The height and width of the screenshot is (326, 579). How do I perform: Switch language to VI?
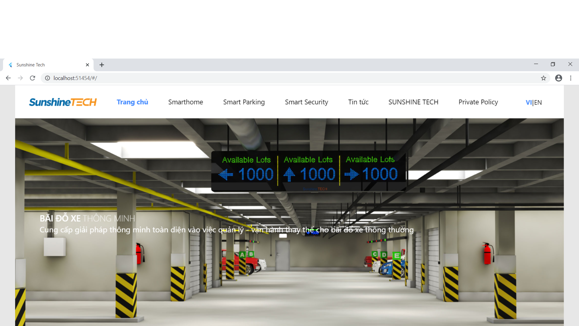point(529,103)
